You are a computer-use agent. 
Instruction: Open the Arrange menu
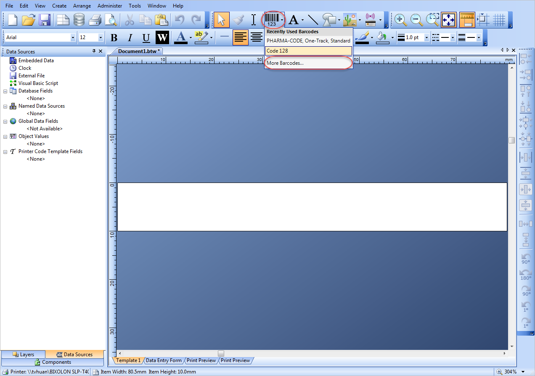82,6
